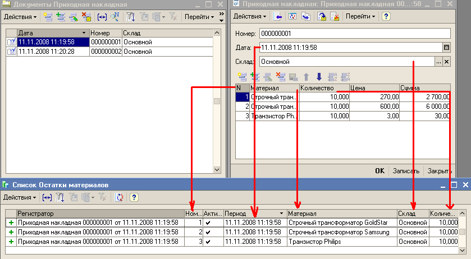The height and width of the screenshot is (259, 471).
Task: Select Строчный трансформатор GoldStar register row
Action: click(232, 223)
